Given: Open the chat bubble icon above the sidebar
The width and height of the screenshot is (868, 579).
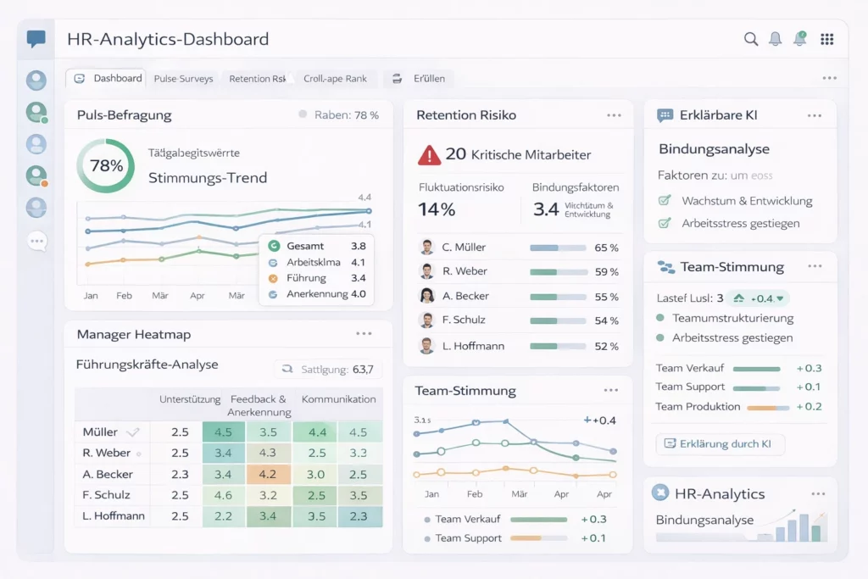Looking at the screenshot, I should (35, 37).
